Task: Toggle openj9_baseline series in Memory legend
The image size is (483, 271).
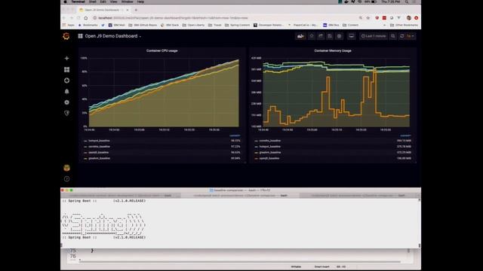Action: click(269, 158)
